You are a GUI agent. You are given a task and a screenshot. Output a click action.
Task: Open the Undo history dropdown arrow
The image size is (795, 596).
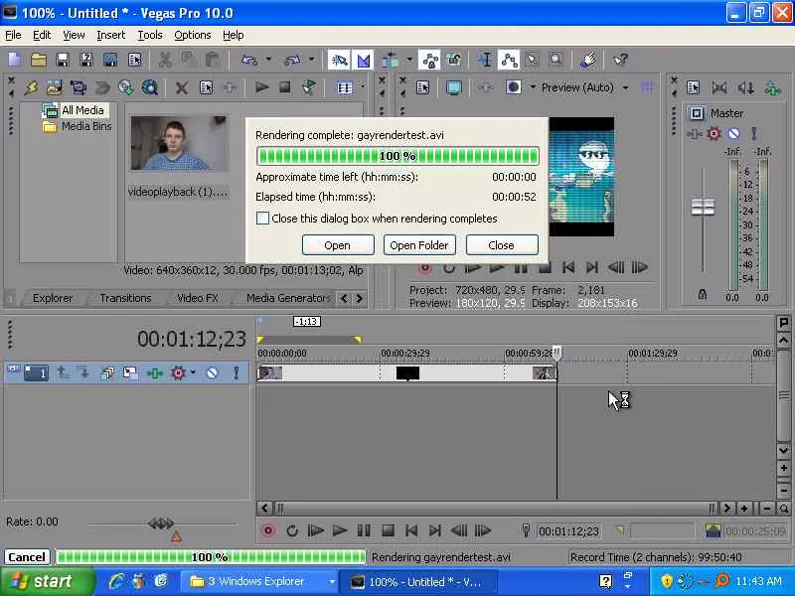point(268,60)
